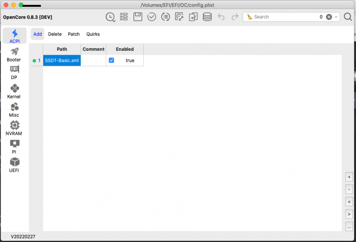Click the list view toolbar icon

click(x=124, y=17)
